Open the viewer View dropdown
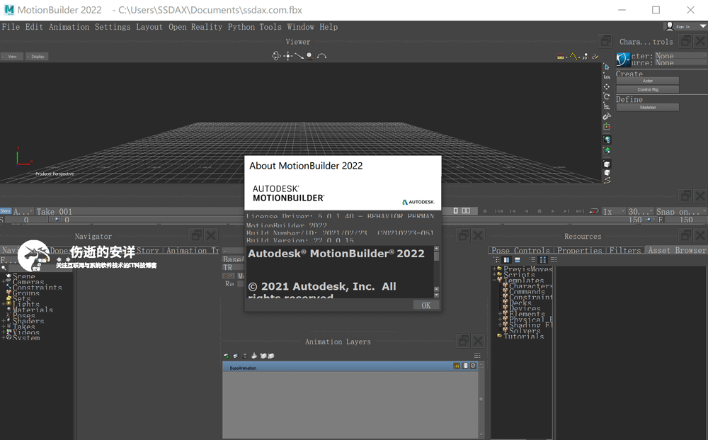This screenshot has height=440, width=708. coord(12,57)
